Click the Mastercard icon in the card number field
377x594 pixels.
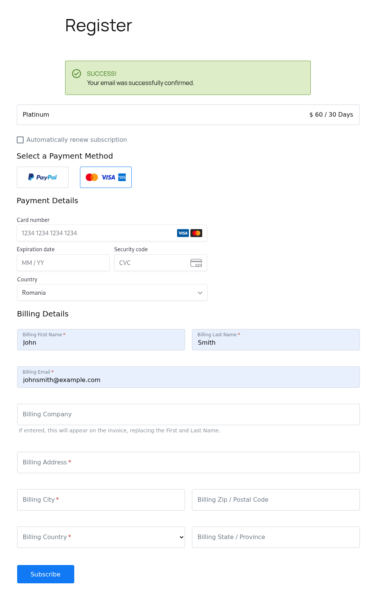click(x=196, y=233)
